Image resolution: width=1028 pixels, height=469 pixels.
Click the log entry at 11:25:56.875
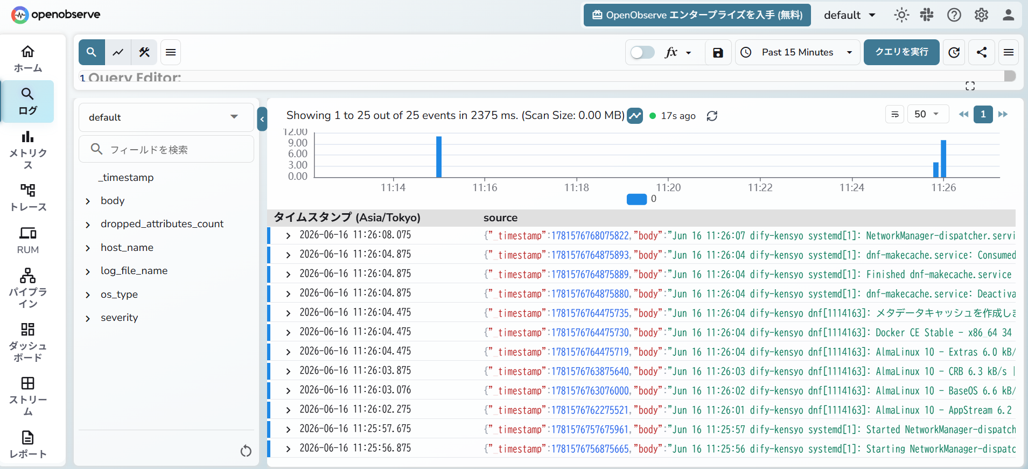(x=641, y=448)
